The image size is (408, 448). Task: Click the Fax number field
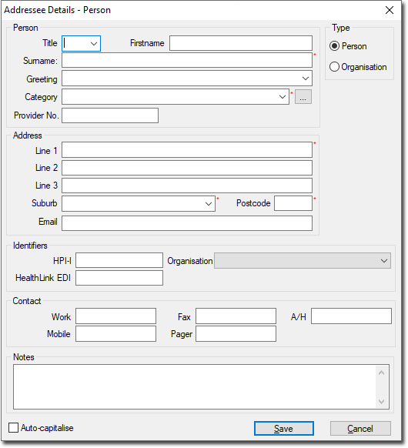[x=236, y=316]
